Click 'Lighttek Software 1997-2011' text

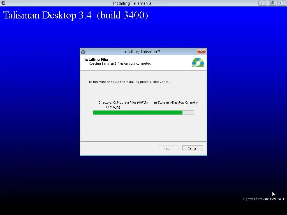click(263, 199)
